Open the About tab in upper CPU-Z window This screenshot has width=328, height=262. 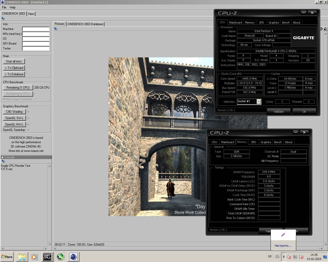pyautogui.click(x=296, y=23)
